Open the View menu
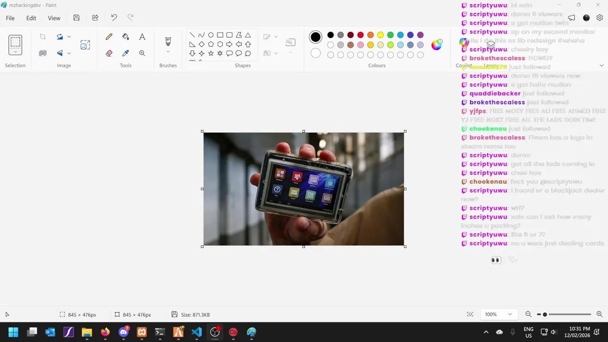This screenshot has height=342, width=608. (x=54, y=18)
